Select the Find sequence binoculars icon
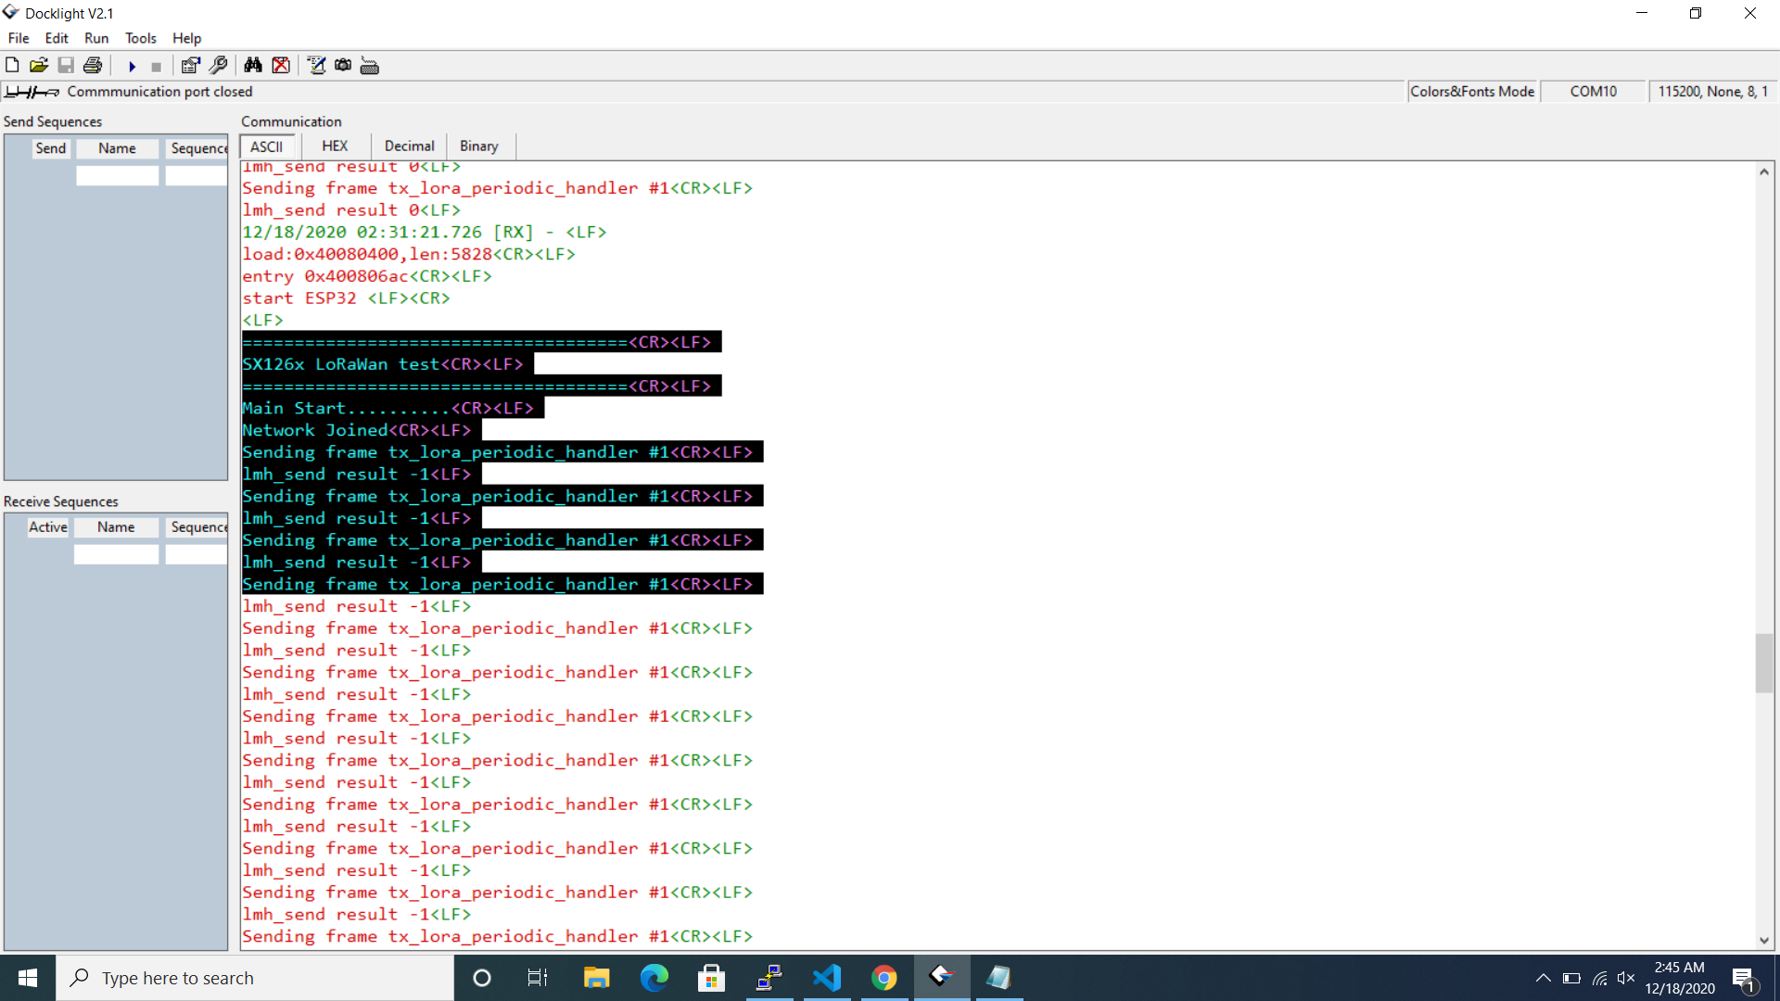 pos(252,66)
